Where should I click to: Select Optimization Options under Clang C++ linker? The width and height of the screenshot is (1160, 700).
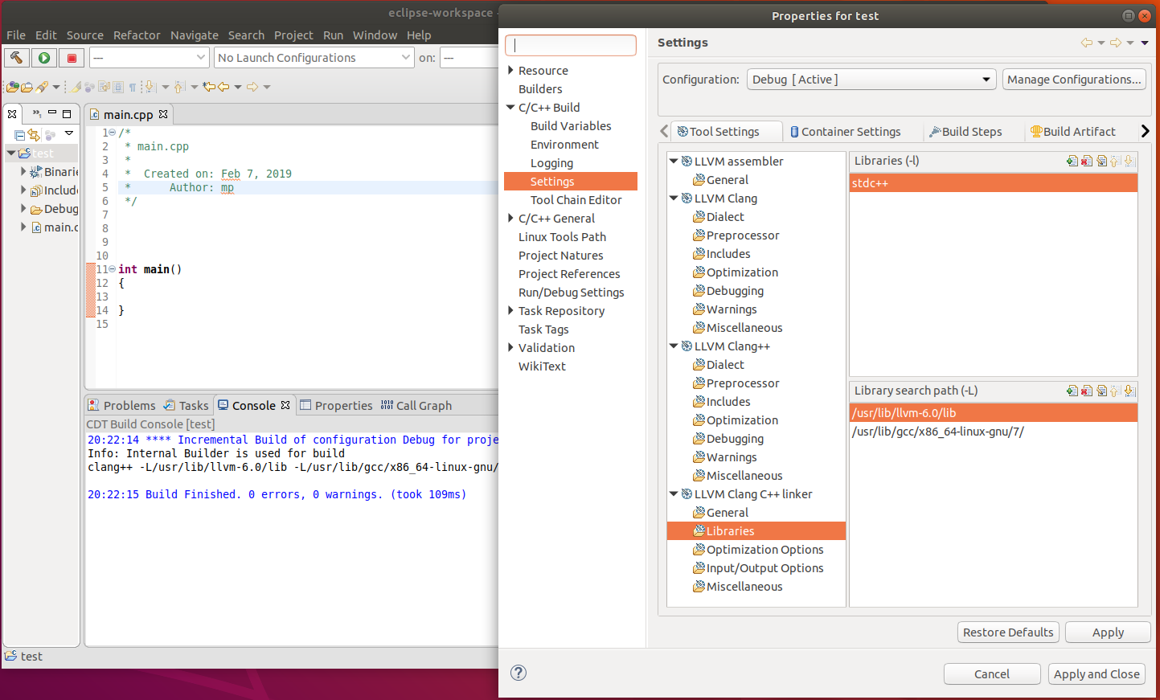click(x=764, y=550)
